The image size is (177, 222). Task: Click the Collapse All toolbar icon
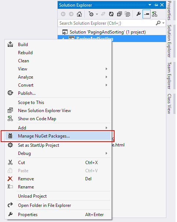(x=119, y=14)
